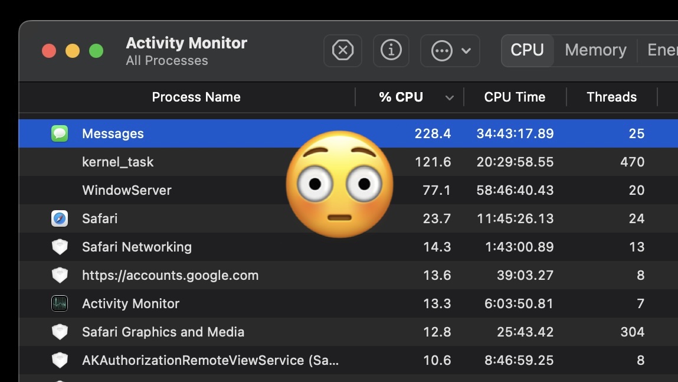Click CPU time 58:46:40.43
Viewport: 678px width, 382px height.
pyautogui.click(x=515, y=190)
